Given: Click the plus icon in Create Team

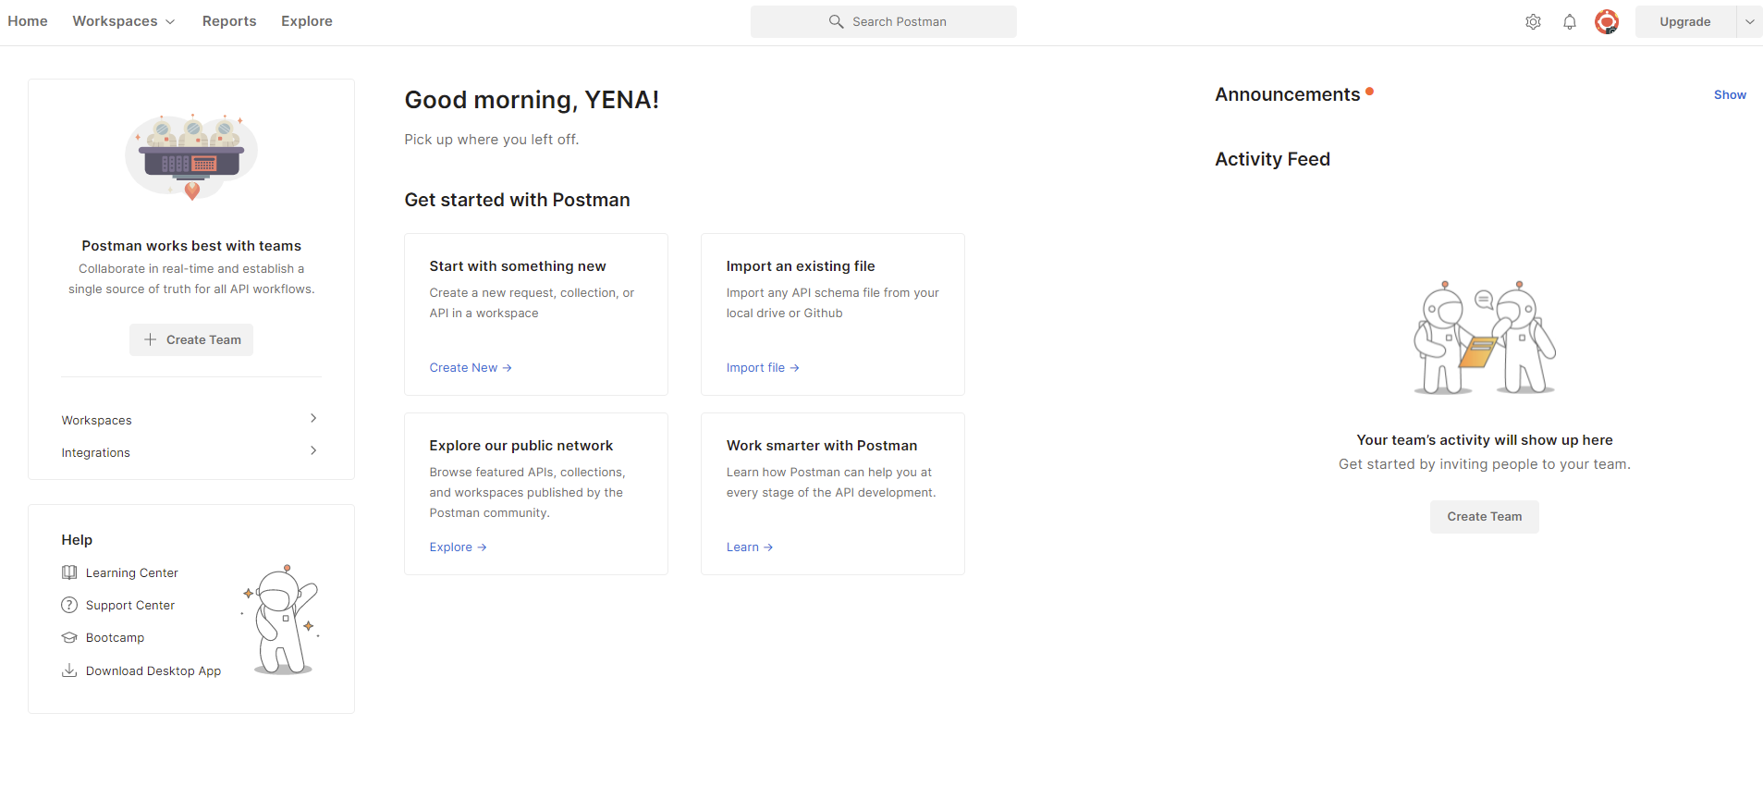Looking at the screenshot, I should pos(150,339).
